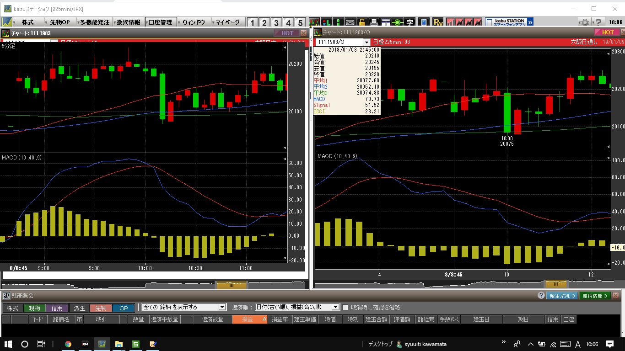Open the kabu STATION smartphone app banner
Viewport: 625px width, 351px height.
coord(510,22)
